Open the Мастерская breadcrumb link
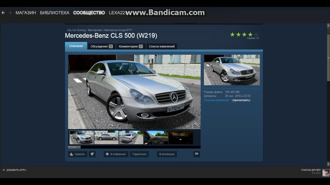330x185 pixels. (x=95, y=30)
